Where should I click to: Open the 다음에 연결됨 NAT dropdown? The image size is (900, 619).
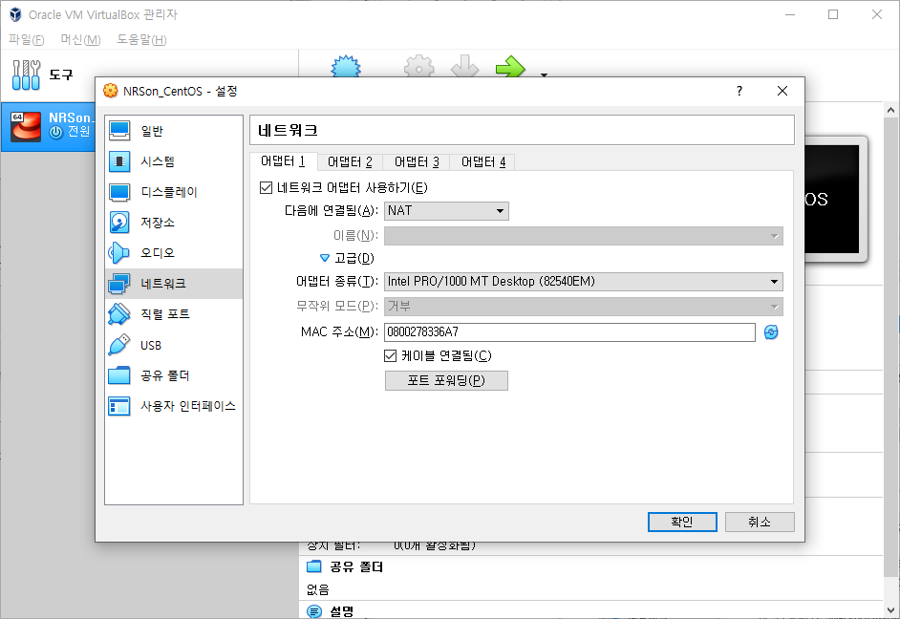coord(446,210)
